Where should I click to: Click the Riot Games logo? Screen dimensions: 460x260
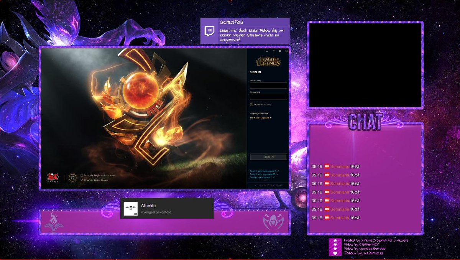(53, 178)
